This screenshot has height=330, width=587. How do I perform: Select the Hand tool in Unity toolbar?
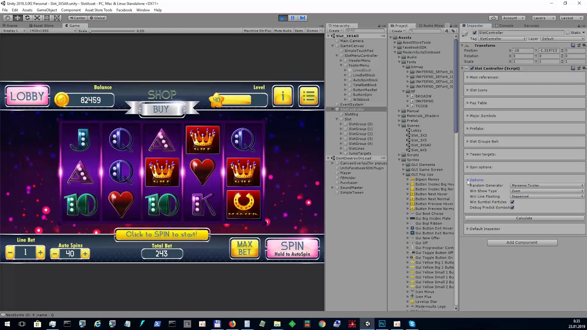pos(7,18)
